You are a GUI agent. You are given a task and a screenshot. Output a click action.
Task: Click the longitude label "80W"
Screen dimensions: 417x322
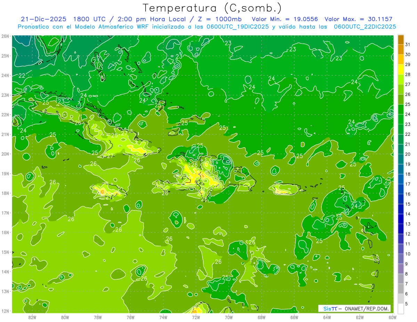click(65, 317)
